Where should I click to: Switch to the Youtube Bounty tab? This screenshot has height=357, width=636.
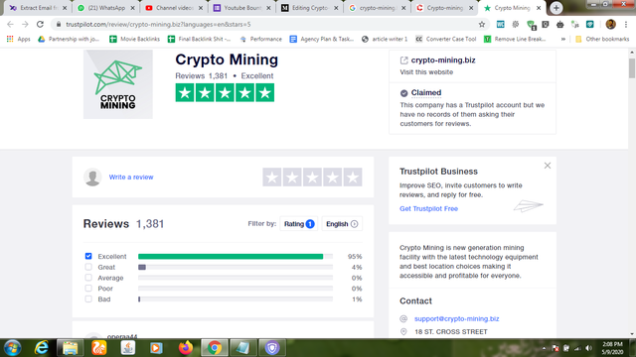[x=242, y=8]
